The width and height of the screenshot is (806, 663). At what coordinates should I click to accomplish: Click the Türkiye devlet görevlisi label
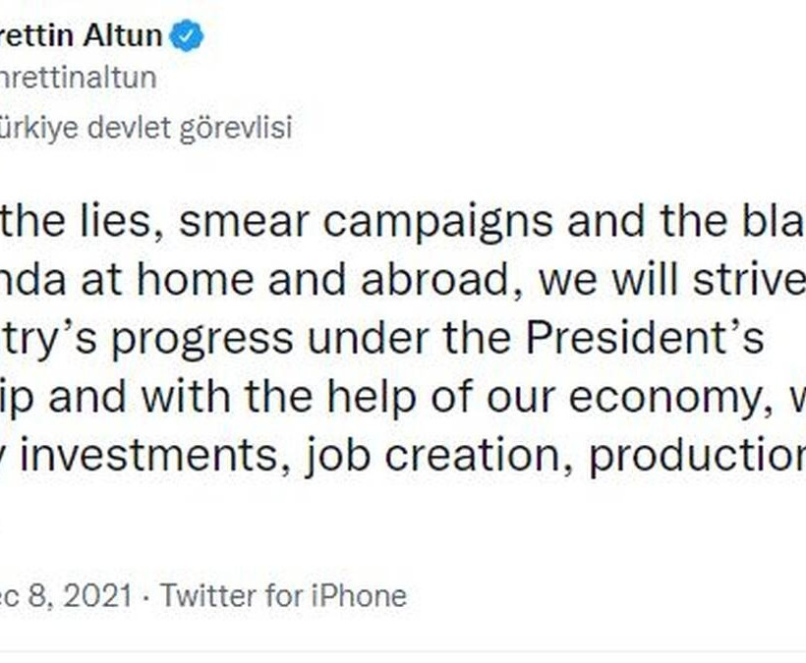pyautogui.click(x=146, y=128)
